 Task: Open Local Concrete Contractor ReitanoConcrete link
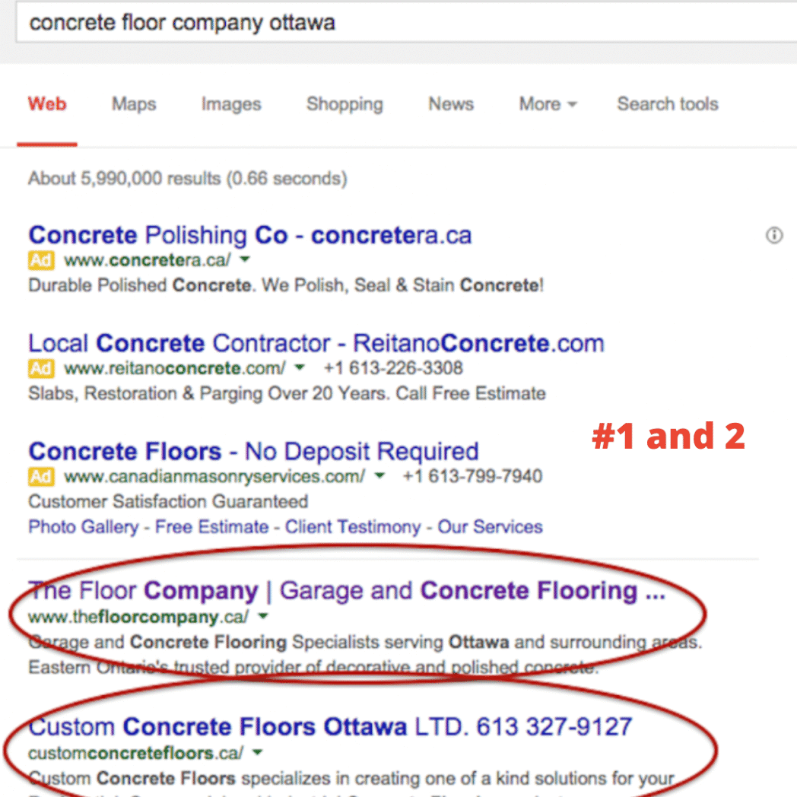(x=316, y=343)
